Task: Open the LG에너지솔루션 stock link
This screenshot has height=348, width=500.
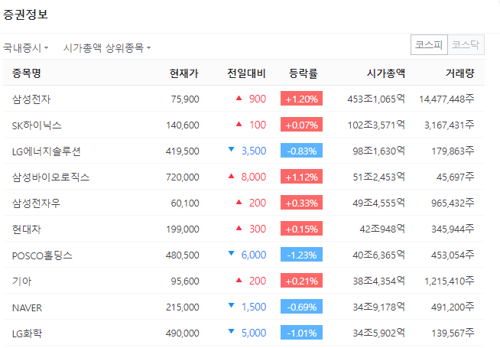Action: tap(46, 151)
